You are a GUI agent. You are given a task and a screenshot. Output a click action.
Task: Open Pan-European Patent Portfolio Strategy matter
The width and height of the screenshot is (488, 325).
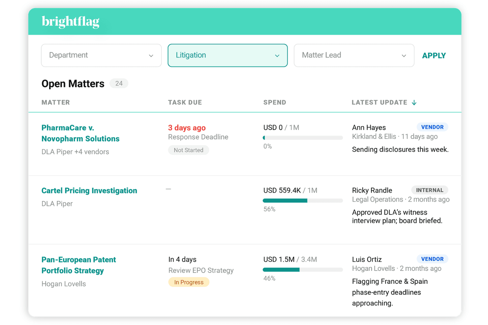[x=79, y=265]
